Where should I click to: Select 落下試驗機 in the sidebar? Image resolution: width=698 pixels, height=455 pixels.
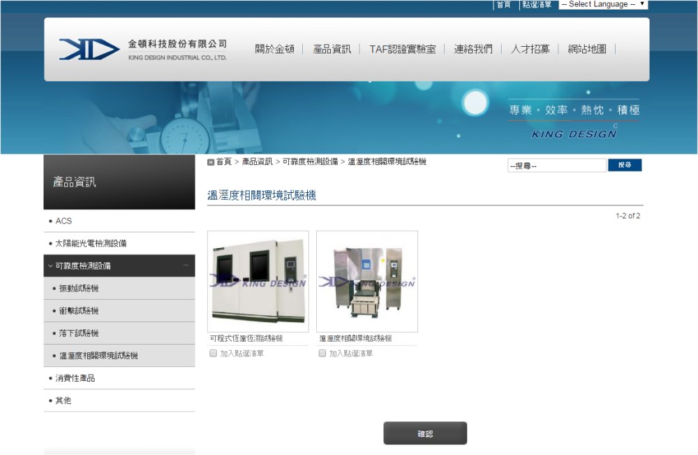pyautogui.click(x=79, y=333)
